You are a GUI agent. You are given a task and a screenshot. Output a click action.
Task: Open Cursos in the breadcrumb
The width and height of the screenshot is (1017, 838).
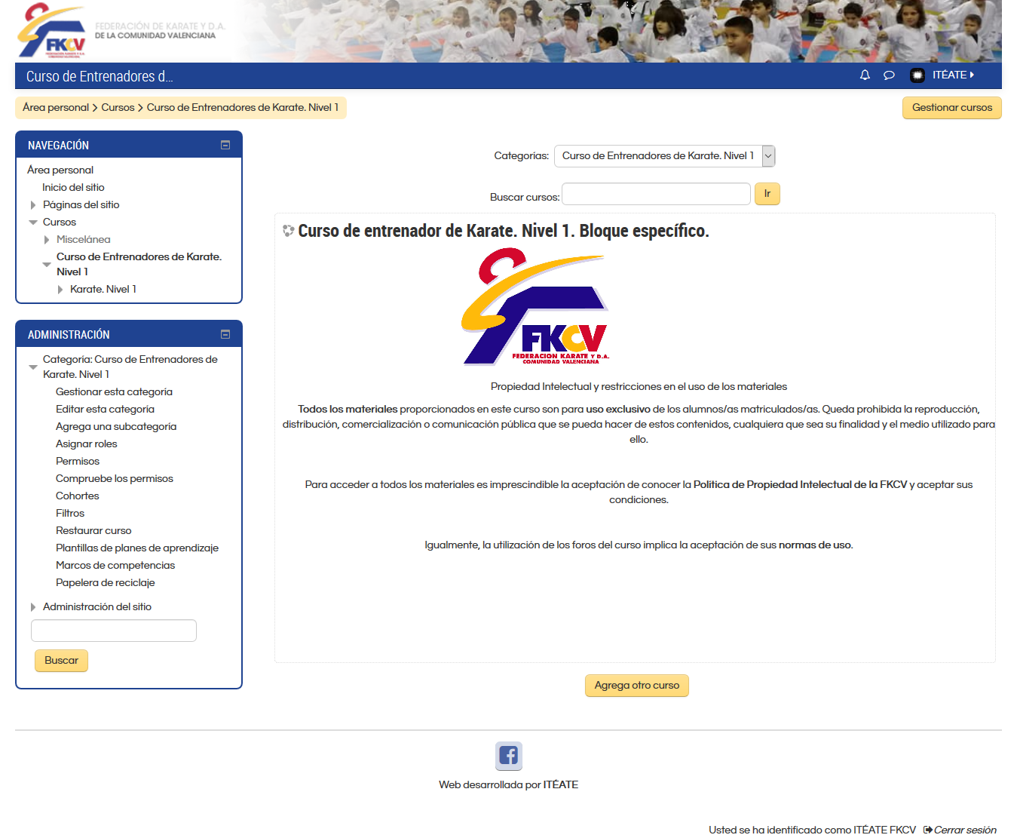pyautogui.click(x=118, y=108)
